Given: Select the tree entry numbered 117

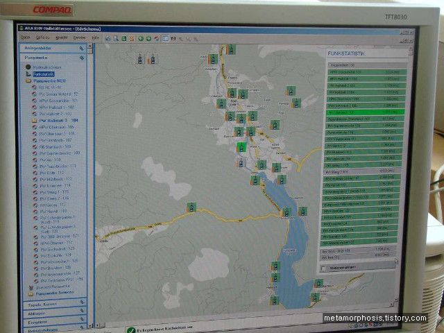Looking at the screenshot, I should (53, 205).
